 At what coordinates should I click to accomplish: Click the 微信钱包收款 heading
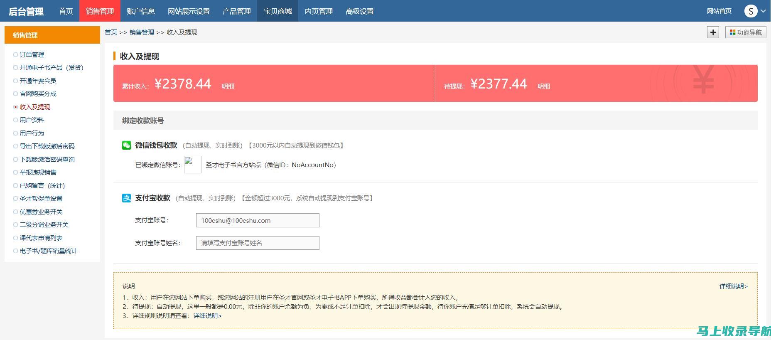click(156, 145)
